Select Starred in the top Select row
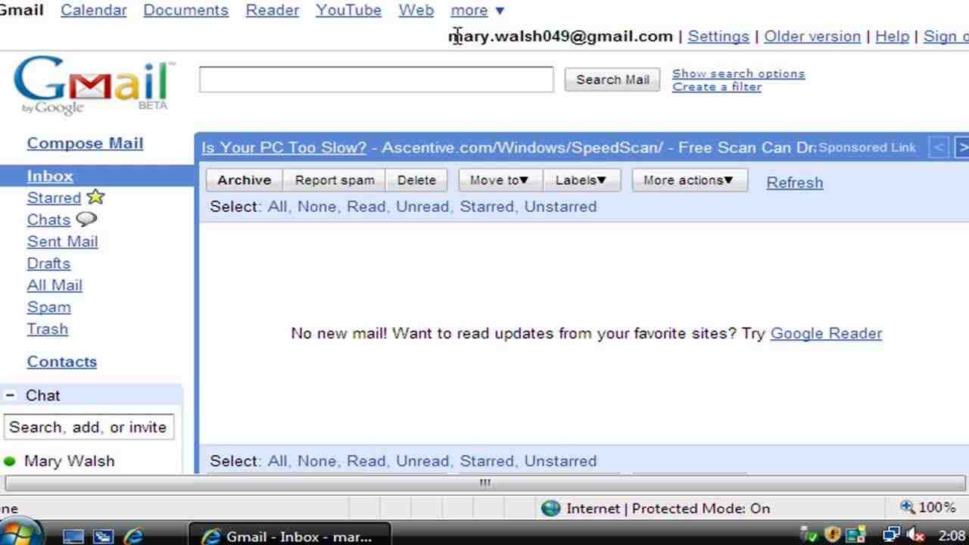 click(488, 207)
